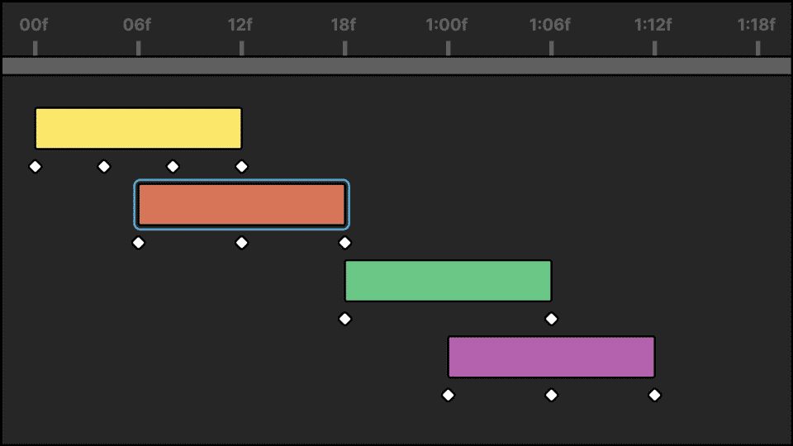Image resolution: width=793 pixels, height=446 pixels.
Task: Select the orange highlighted clip bar
Action: 241,204
